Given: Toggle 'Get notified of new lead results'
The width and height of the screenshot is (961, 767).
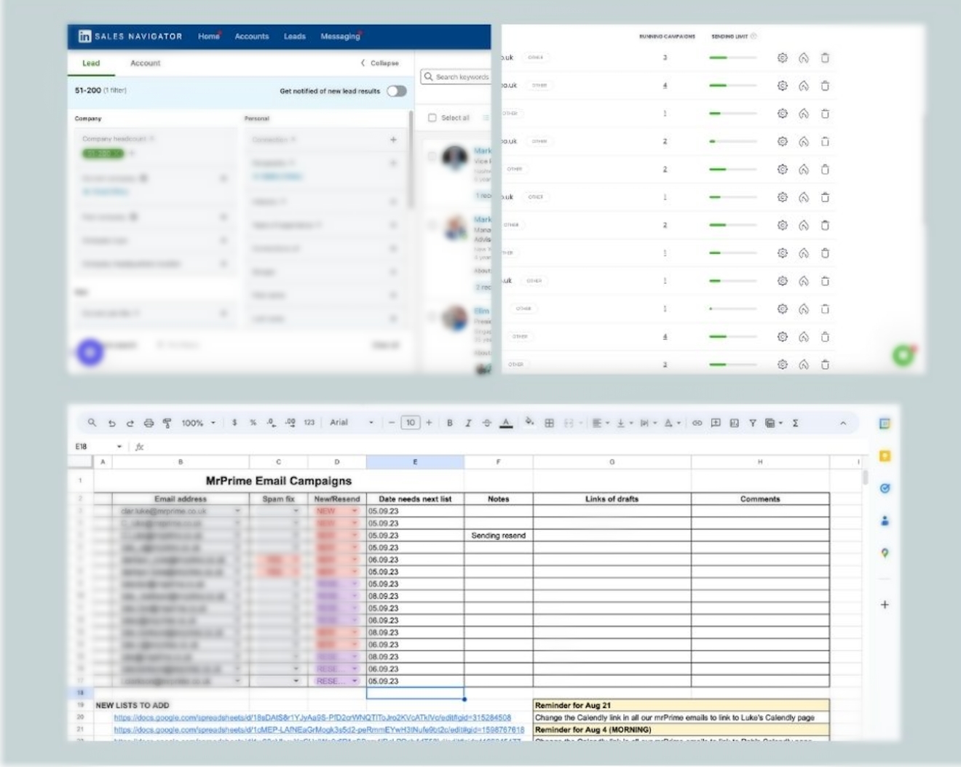Looking at the screenshot, I should point(397,91).
